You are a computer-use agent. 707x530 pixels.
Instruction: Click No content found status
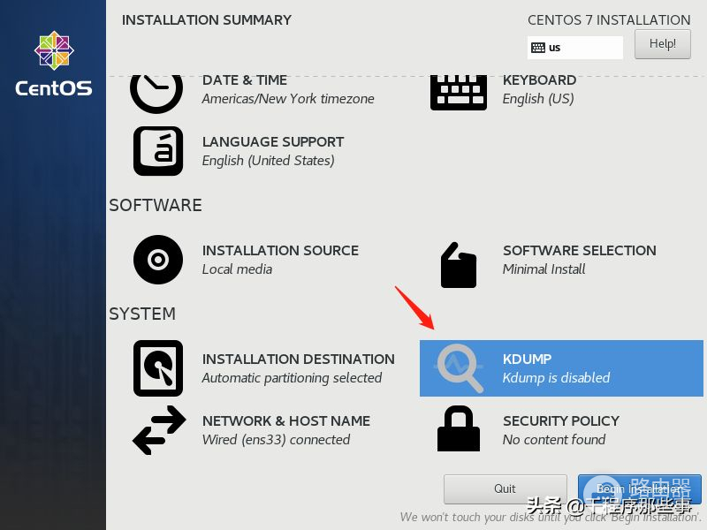(x=554, y=439)
